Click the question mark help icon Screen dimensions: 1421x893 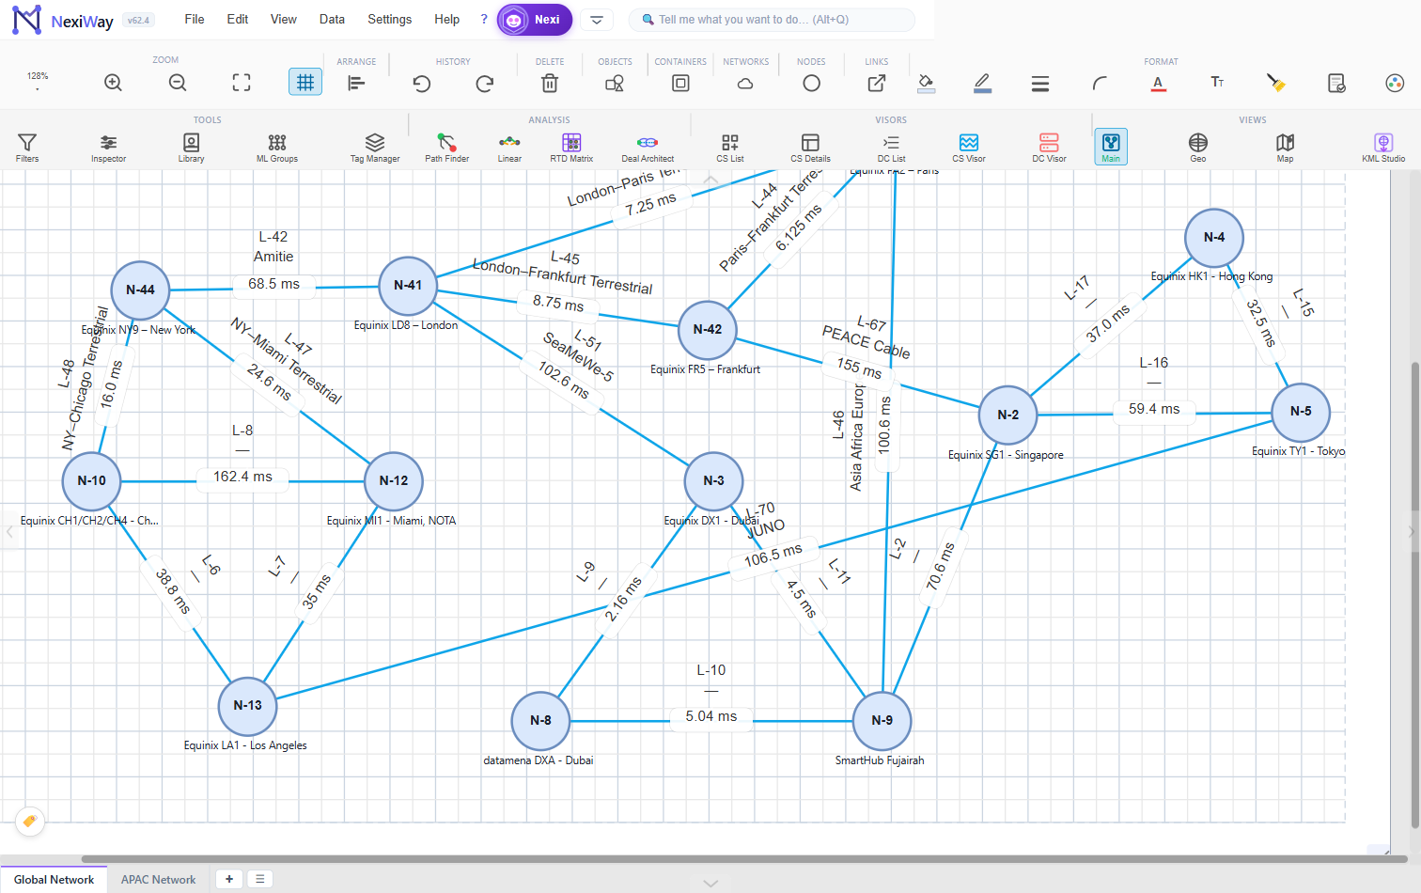point(484,19)
